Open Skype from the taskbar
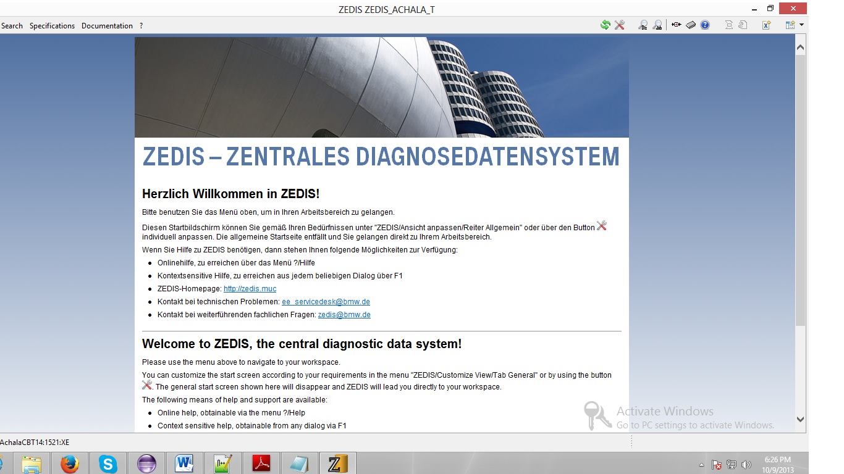This screenshot has width=844, height=474. pyautogui.click(x=108, y=464)
